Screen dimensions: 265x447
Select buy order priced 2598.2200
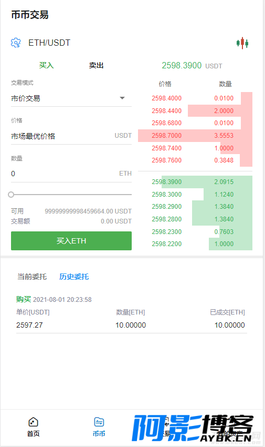pos(195,244)
